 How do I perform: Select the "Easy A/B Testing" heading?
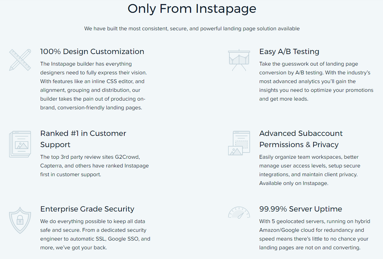tap(289, 52)
